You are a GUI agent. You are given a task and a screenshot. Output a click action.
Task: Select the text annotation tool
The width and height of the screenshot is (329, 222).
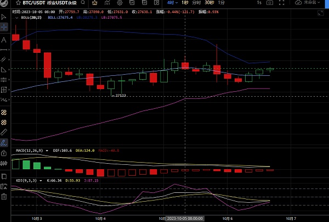click(x=4, y=40)
